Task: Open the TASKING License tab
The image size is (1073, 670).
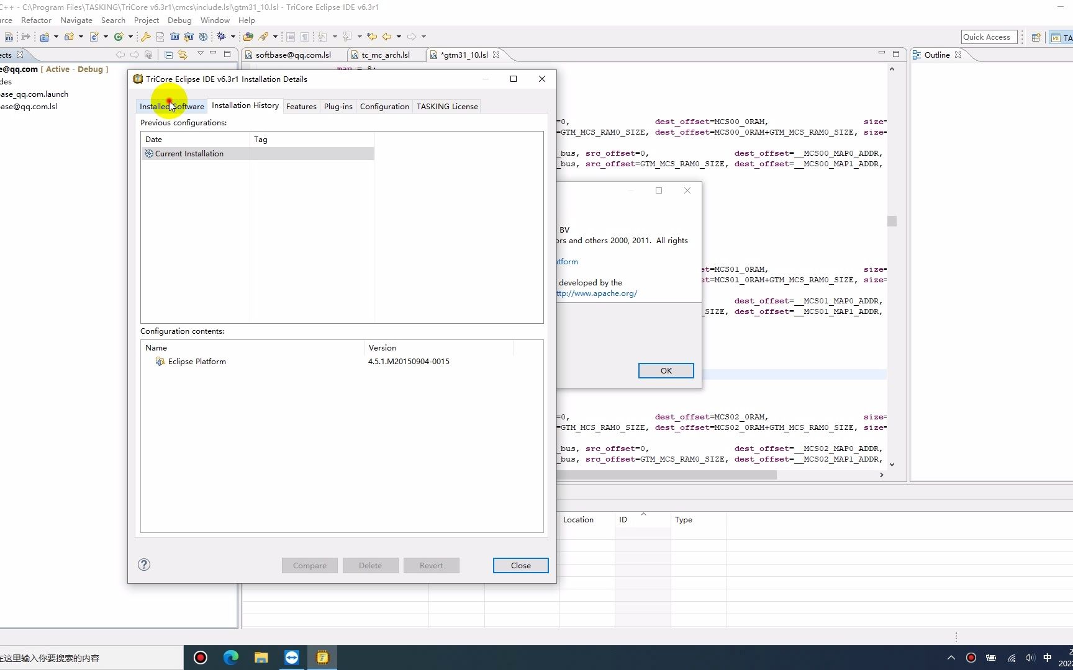Action: (x=447, y=106)
